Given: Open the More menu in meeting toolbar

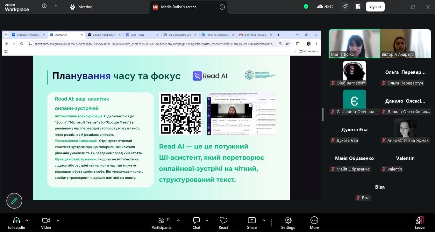Looking at the screenshot, I should click(314, 223).
